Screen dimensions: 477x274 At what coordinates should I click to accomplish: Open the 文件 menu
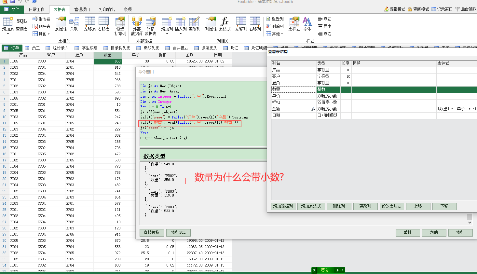[12, 9]
